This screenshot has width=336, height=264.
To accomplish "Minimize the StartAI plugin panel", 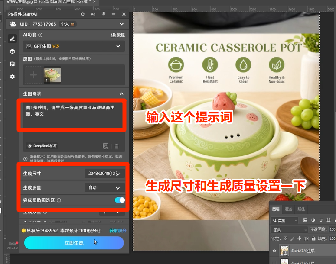I will (x=114, y=14).
